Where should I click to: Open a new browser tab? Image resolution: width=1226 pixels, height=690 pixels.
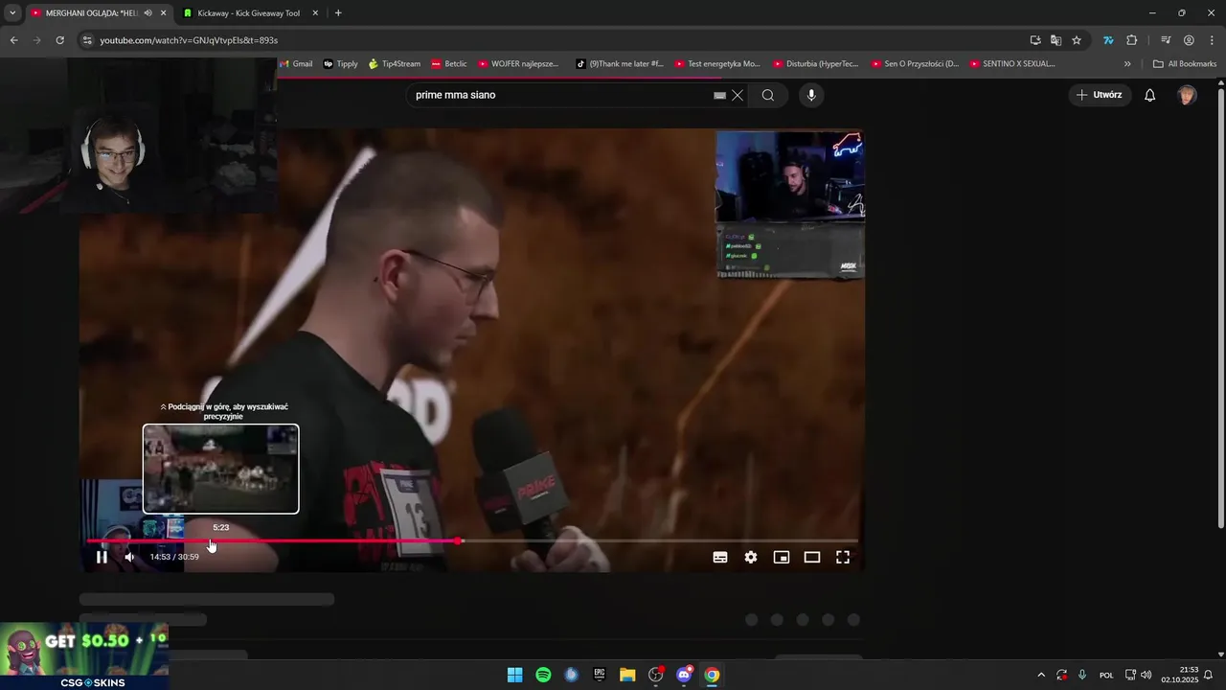pyautogui.click(x=338, y=13)
